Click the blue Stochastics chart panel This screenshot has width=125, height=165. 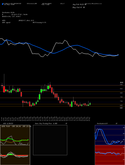110,135
